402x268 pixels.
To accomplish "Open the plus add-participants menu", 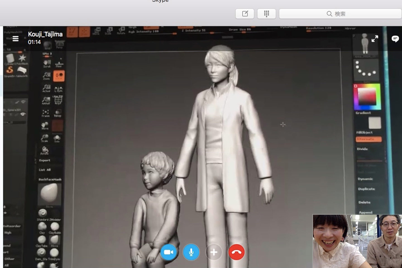I will [x=214, y=252].
